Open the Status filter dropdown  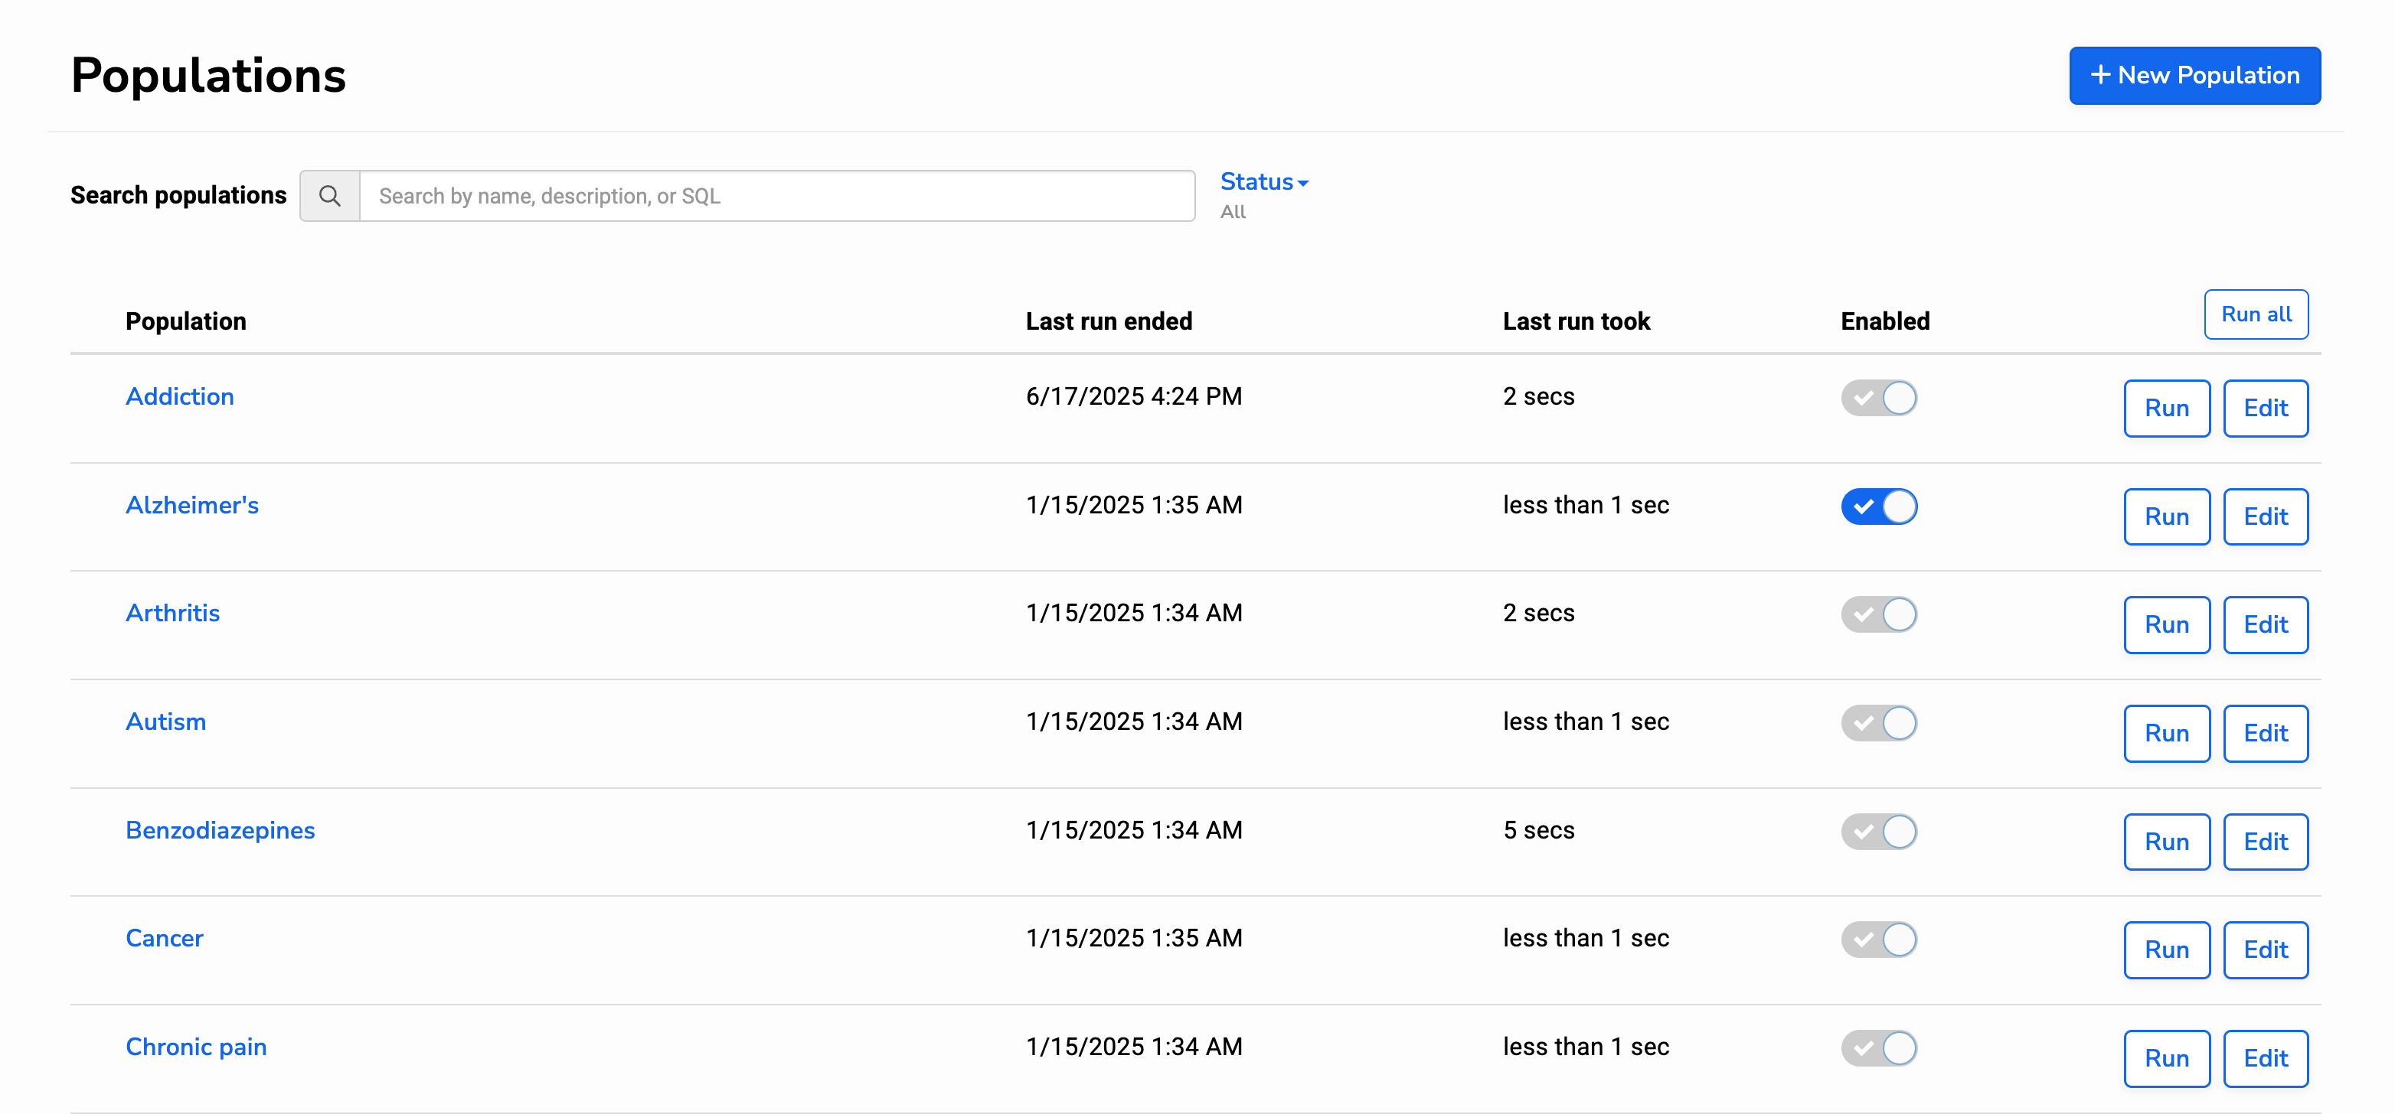coord(1263,182)
